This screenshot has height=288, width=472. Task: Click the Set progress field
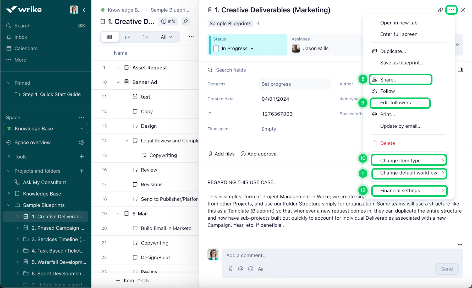pos(295,84)
